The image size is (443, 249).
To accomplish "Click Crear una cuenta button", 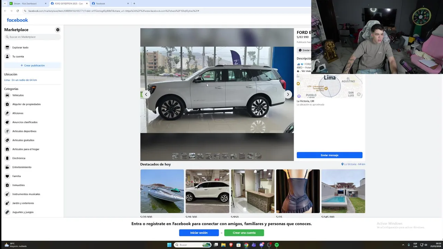I will coord(244,233).
